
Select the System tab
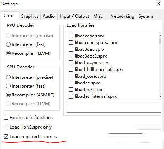[x=146, y=16]
